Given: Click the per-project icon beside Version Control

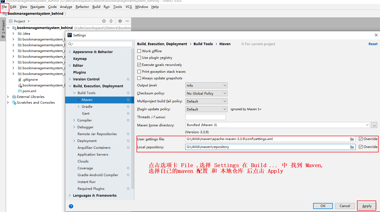Looking at the screenshot, I should (128, 79).
